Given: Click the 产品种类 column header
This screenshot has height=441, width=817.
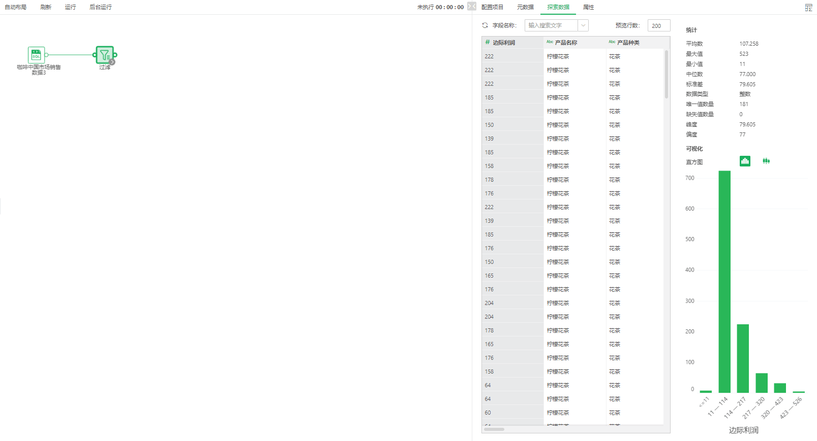Looking at the screenshot, I should [x=628, y=43].
